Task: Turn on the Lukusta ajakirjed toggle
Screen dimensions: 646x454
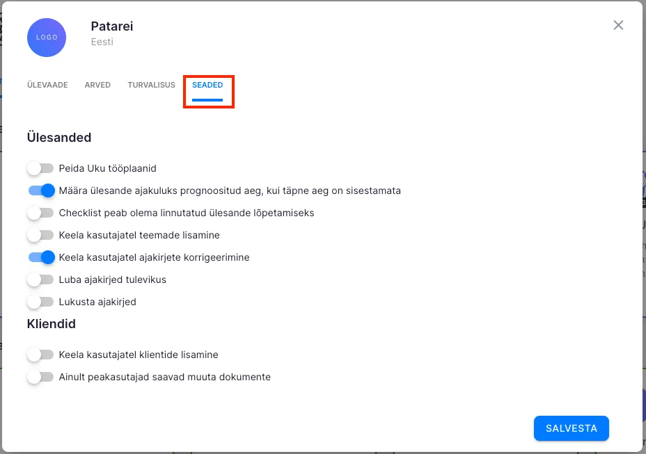Action: 40,302
